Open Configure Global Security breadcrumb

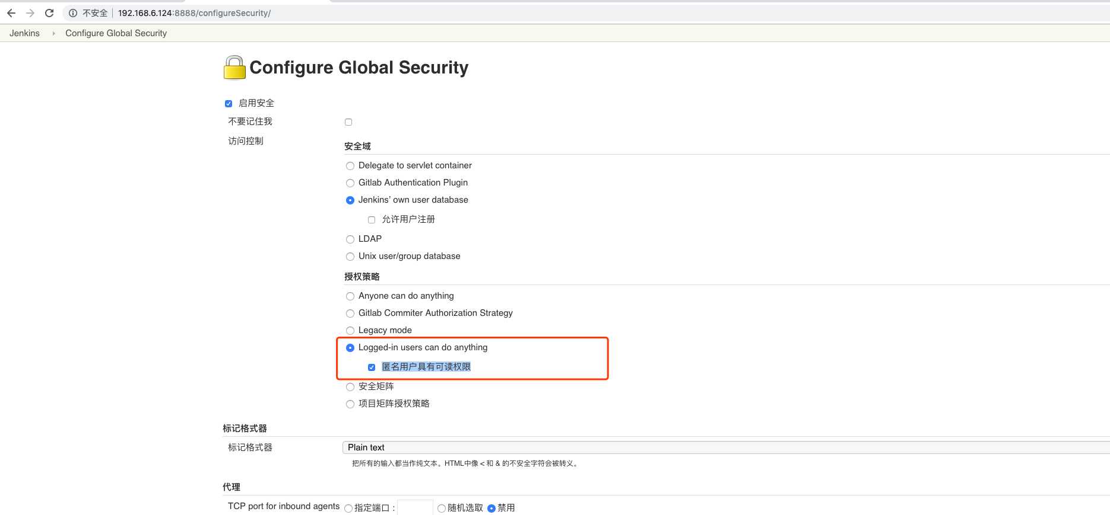click(116, 33)
